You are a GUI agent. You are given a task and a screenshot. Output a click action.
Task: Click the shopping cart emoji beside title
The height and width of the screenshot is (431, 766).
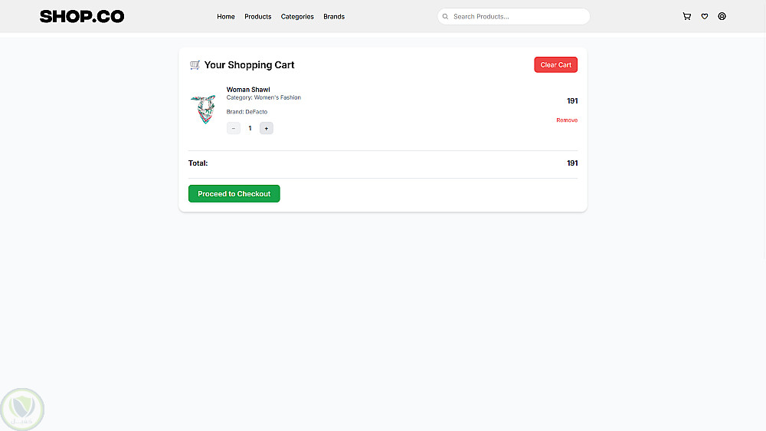(195, 65)
